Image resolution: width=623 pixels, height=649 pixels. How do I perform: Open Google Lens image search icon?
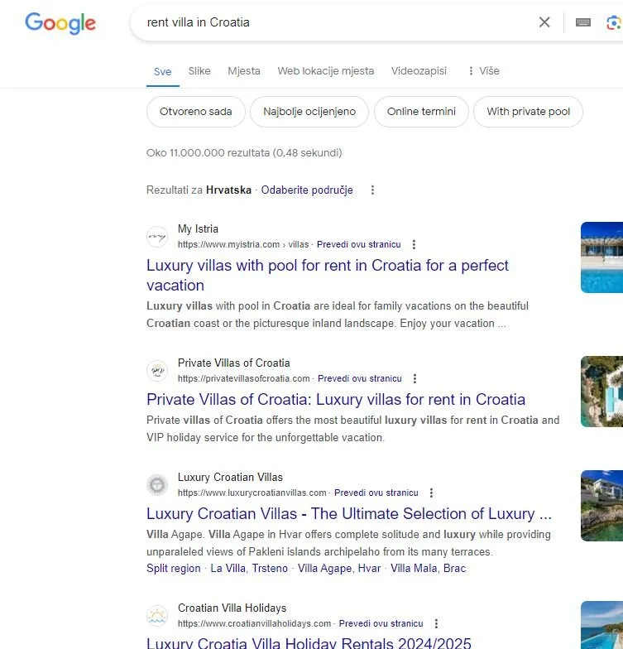tap(614, 22)
